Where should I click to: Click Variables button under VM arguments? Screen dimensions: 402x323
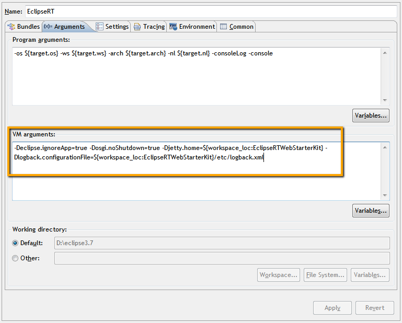click(x=371, y=211)
